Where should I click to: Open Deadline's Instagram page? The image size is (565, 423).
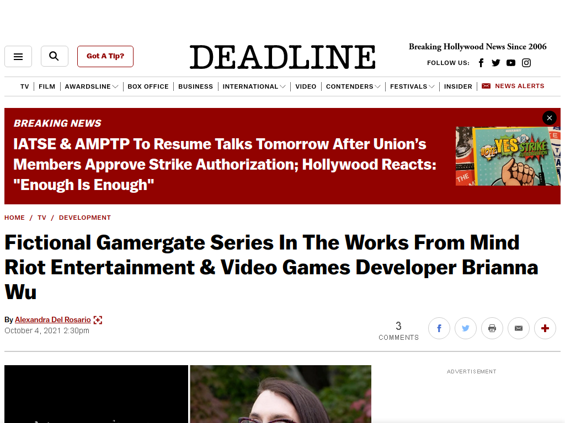(x=526, y=63)
